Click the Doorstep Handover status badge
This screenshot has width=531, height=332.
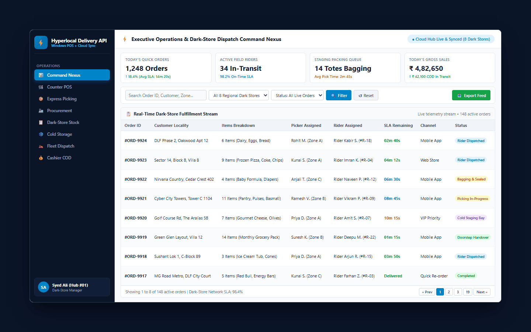pyautogui.click(x=473, y=237)
